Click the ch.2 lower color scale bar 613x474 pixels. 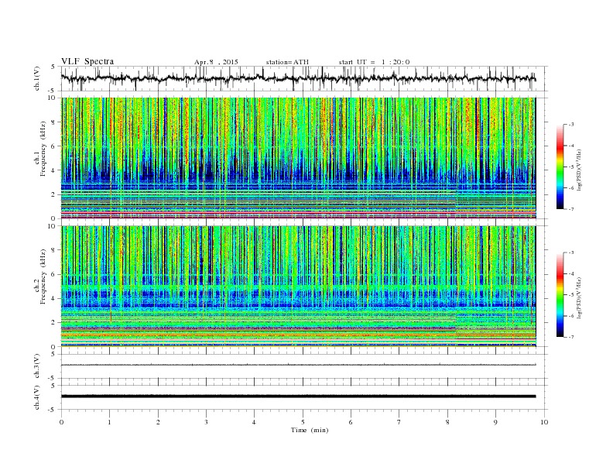pyautogui.click(x=560, y=294)
